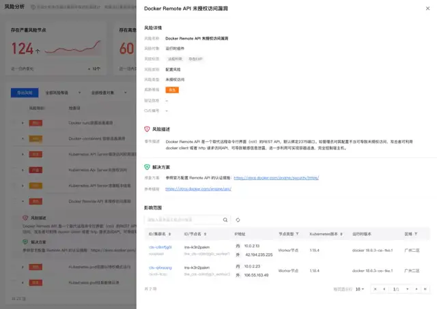The image size is (437, 309).
Task: Go to the next page of nodes
Action: pyautogui.click(x=412, y=289)
